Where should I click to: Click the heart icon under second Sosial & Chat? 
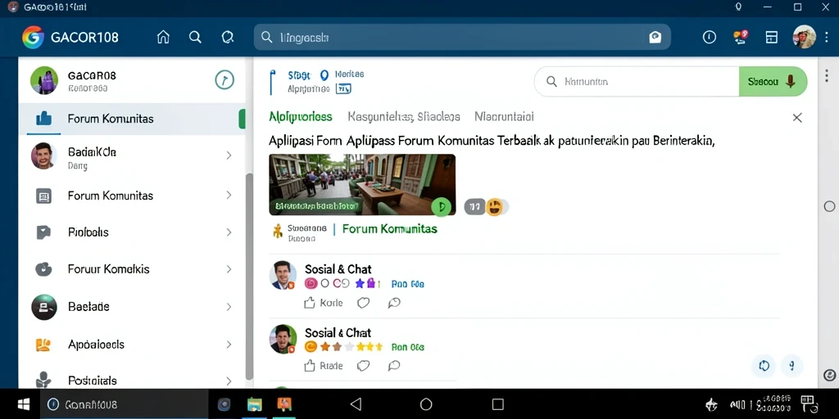(363, 366)
